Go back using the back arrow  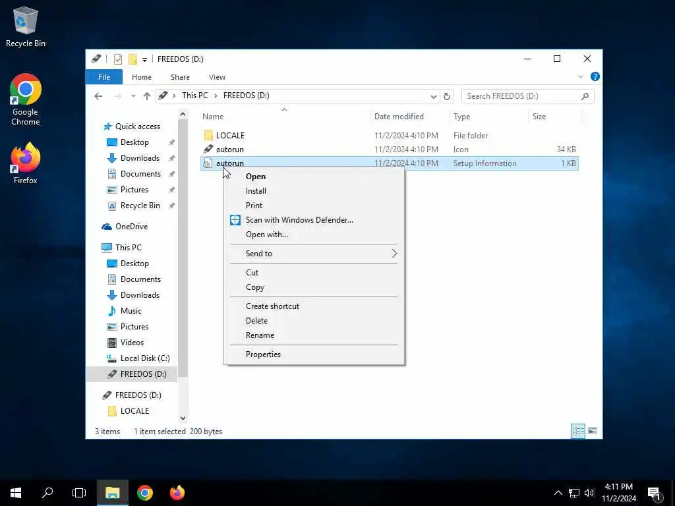[98, 96]
